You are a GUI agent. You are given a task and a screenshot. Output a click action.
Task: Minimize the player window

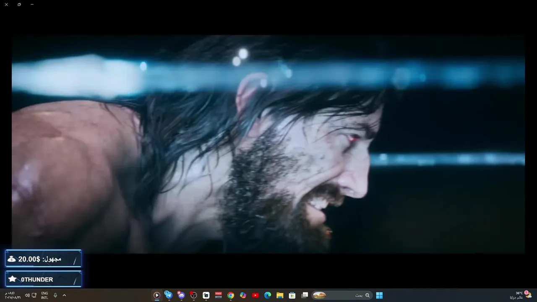(x=32, y=5)
